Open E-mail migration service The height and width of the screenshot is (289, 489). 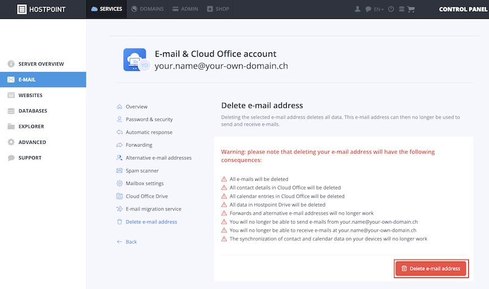coord(149,209)
